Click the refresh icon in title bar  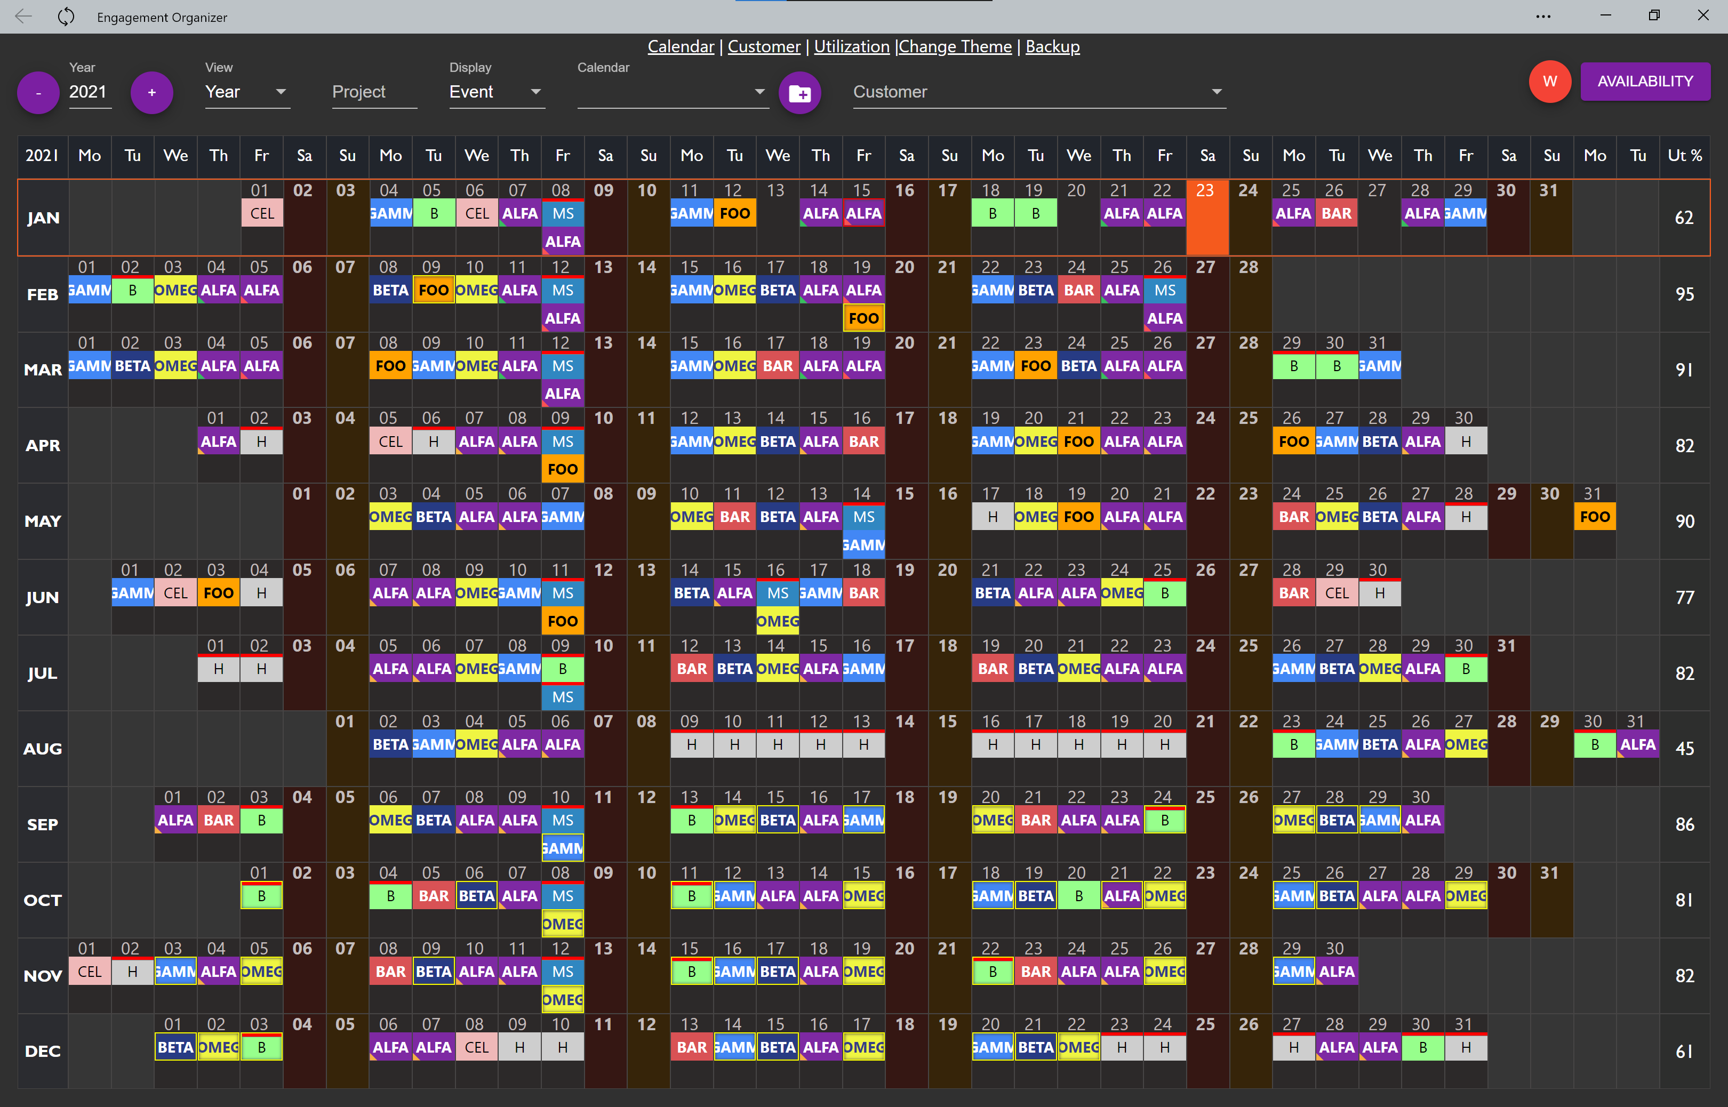pos(66,17)
